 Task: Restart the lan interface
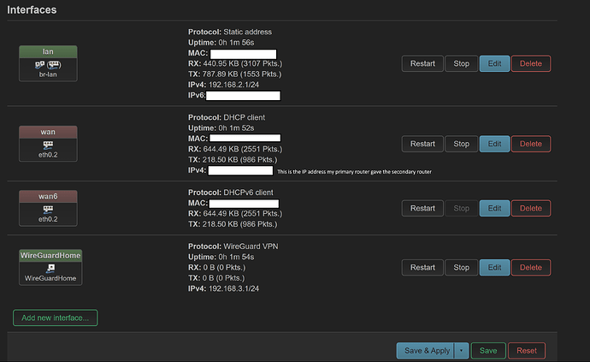pos(422,63)
